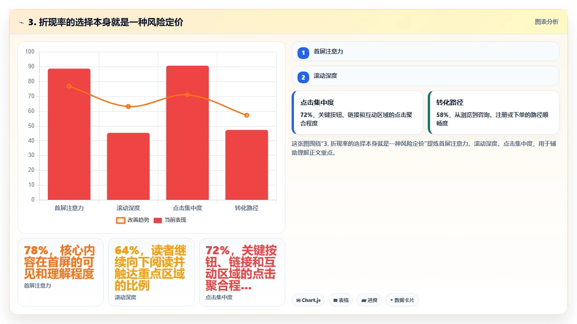This screenshot has height=324, width=577.
Task: Click the x-axis label 点击集中度
Action: [x=188, y=208]
